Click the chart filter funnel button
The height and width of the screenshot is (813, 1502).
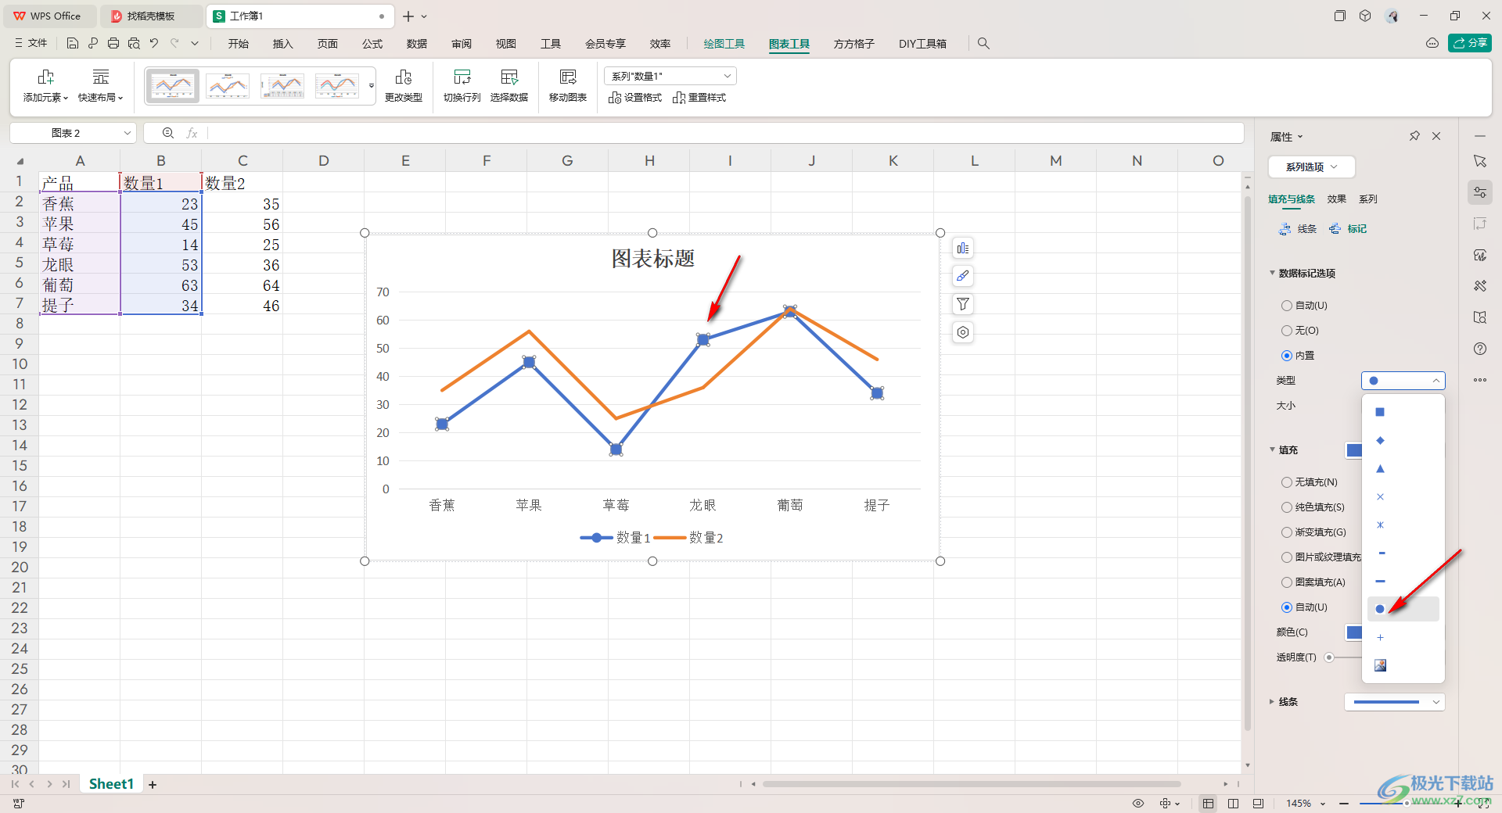(963, 304)
